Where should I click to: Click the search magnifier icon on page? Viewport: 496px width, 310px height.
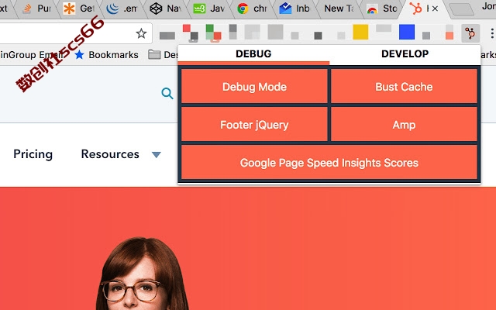click(x=167, y=93)
